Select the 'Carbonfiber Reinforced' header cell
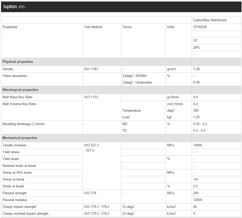This screenshot has height=218, width=242. pos(216,20)
